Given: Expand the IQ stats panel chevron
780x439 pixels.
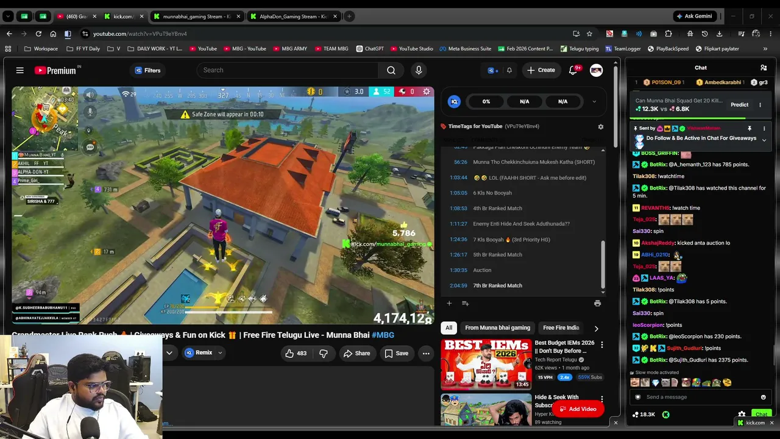Looking at the screenshot, I should click(594, 101).
